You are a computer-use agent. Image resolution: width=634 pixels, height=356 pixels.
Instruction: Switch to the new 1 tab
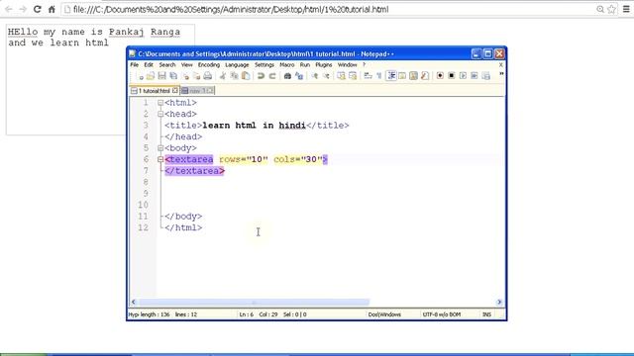[x=197, y=91]
